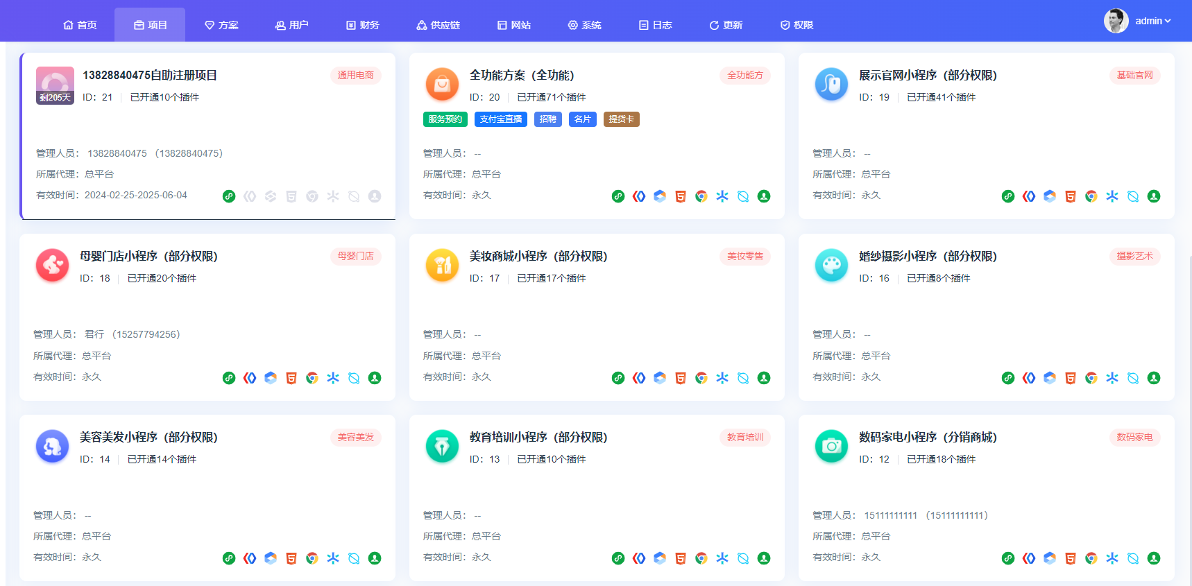
Task: Click the orange shopping bag logo of 全功能方案
Action: (x=442, y=85)
